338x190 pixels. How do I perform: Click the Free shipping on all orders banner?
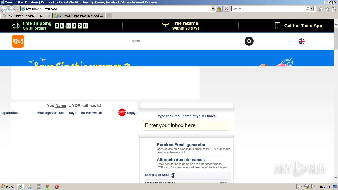tap(32, 26)
